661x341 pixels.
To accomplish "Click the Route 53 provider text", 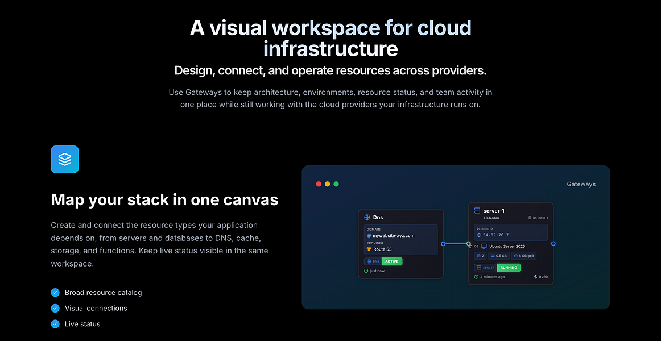I will [382, 249].
